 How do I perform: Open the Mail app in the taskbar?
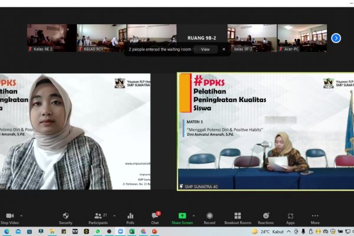[18, 231]
